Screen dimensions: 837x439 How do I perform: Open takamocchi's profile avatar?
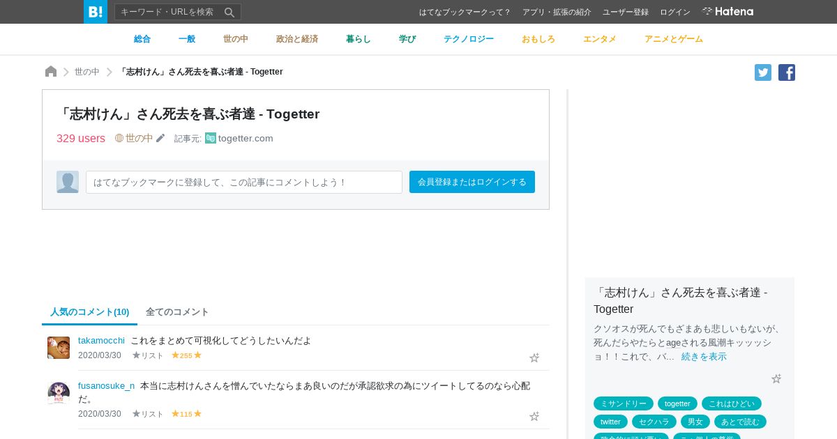click(59, 348)
